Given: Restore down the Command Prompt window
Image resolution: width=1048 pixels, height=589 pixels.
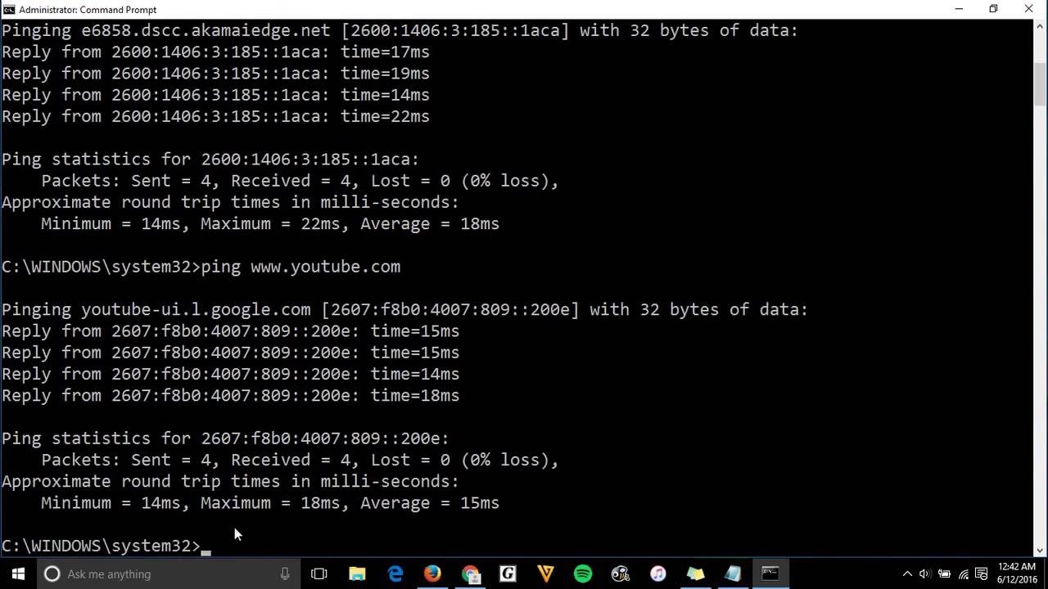Looking at the screenshot, I should point(993,9).
